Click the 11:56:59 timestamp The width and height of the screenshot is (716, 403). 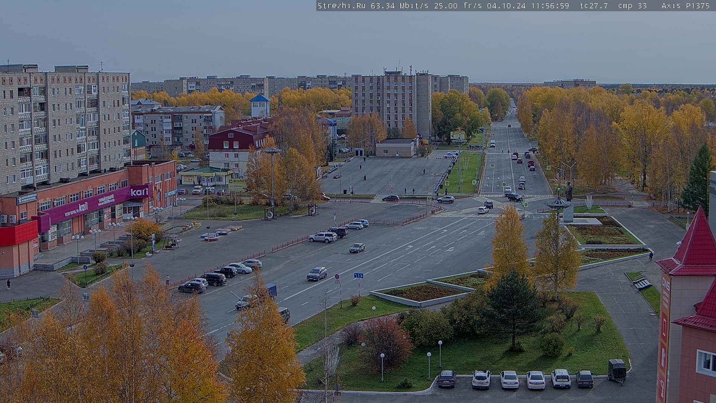tap(550, 6)
